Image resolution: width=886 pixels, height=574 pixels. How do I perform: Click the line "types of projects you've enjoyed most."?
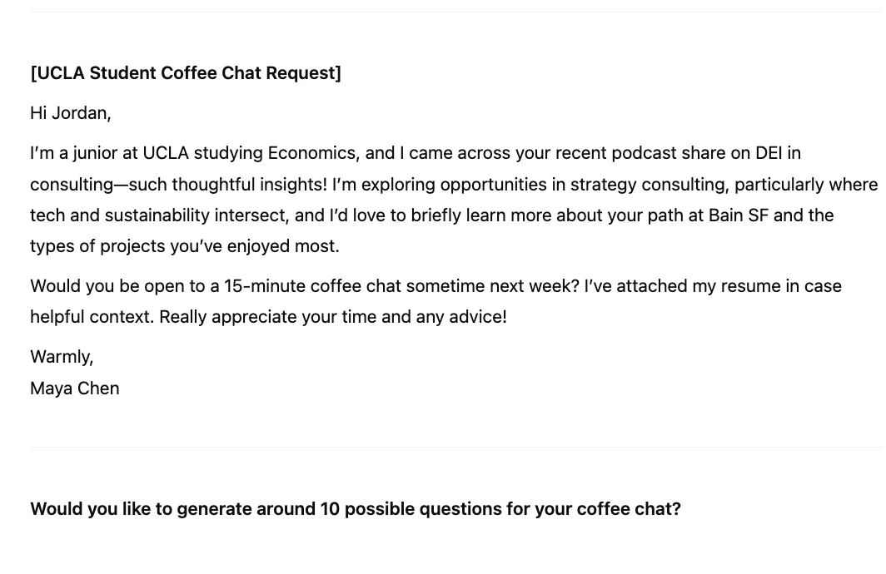tap(185, 246)
